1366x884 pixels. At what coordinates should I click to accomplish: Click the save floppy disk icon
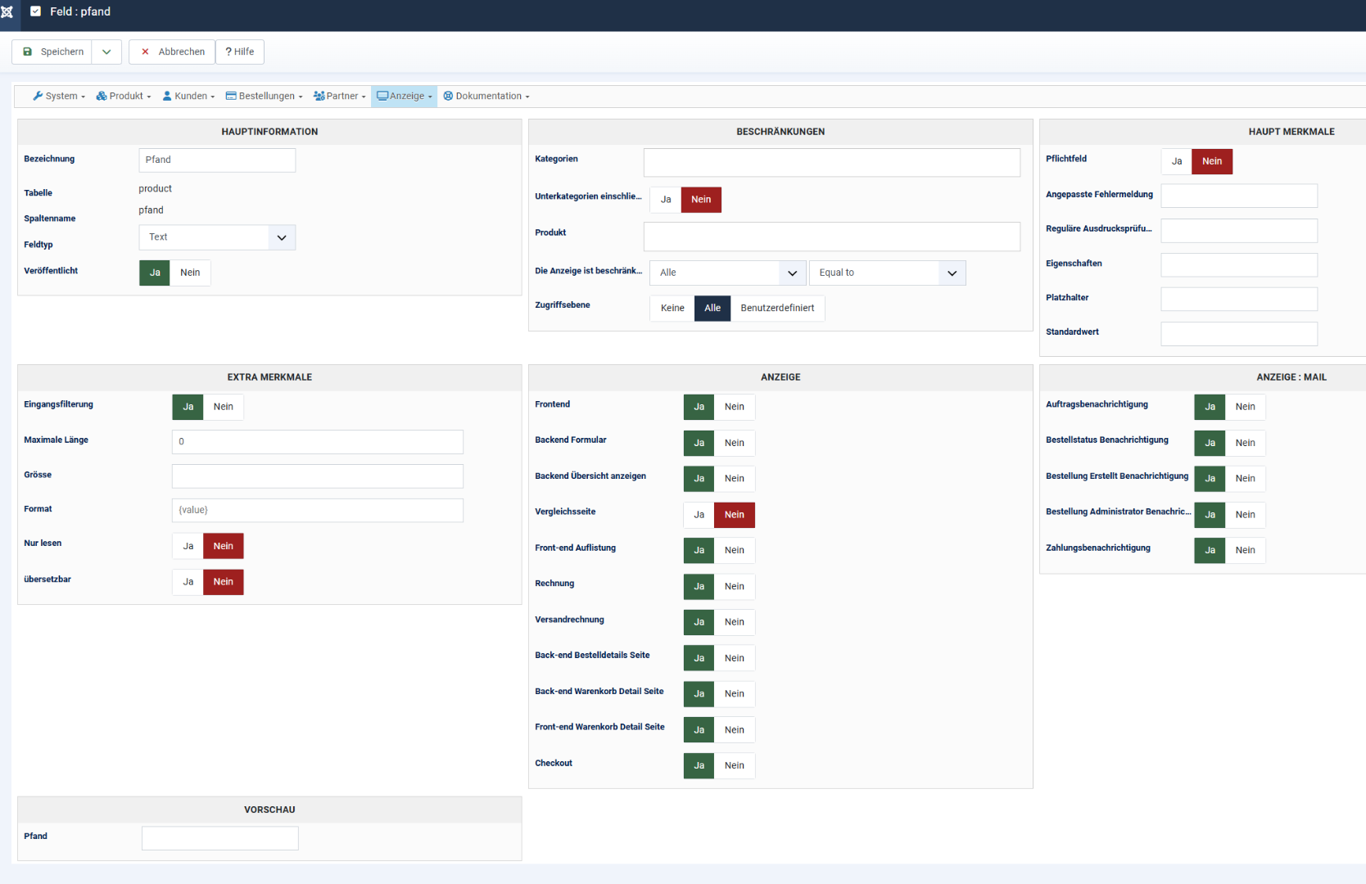27,52
